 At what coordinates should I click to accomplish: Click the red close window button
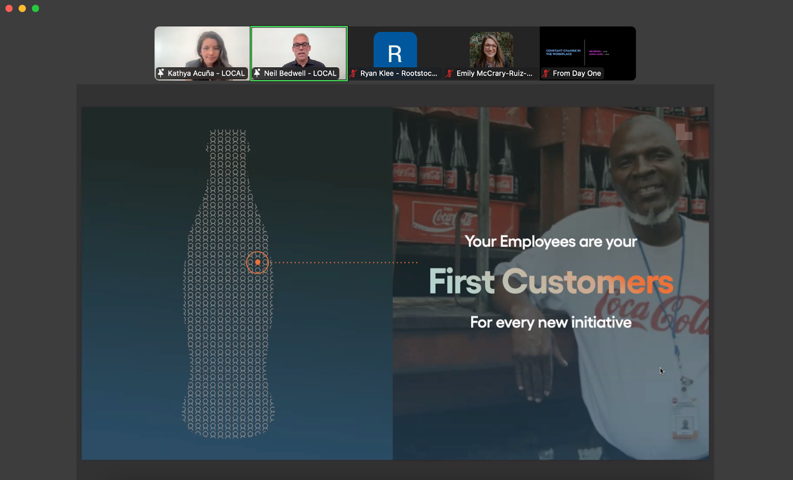point(9,8)
